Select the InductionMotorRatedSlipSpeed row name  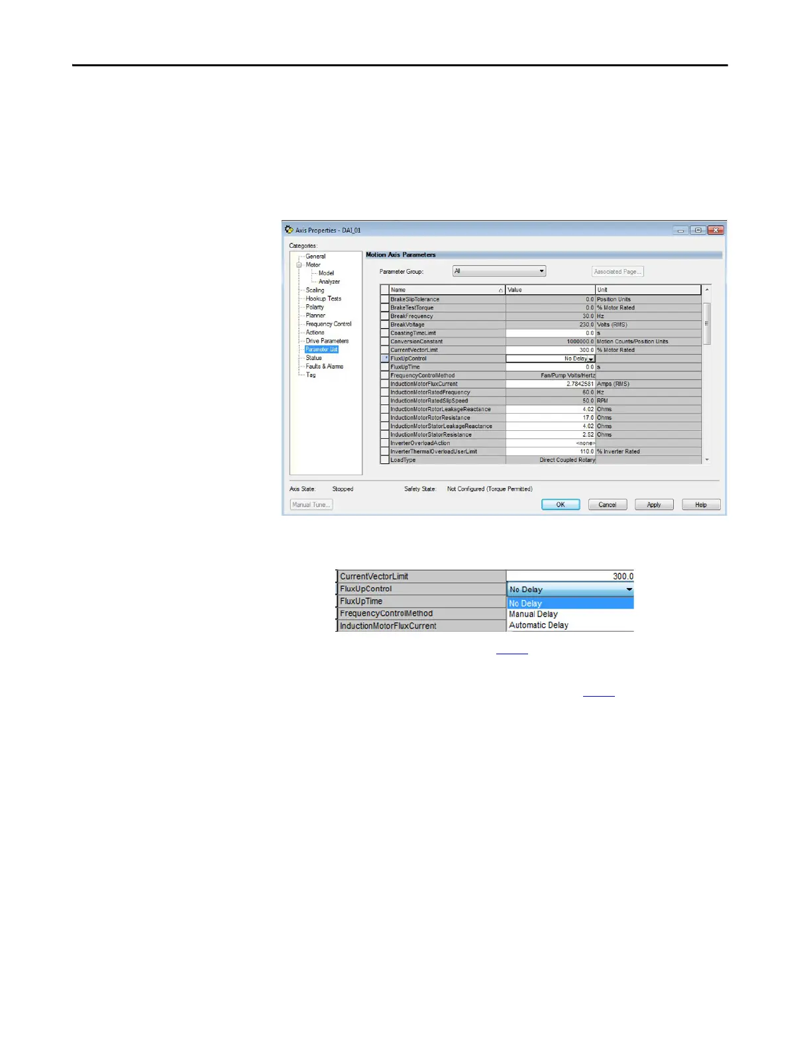429,401
